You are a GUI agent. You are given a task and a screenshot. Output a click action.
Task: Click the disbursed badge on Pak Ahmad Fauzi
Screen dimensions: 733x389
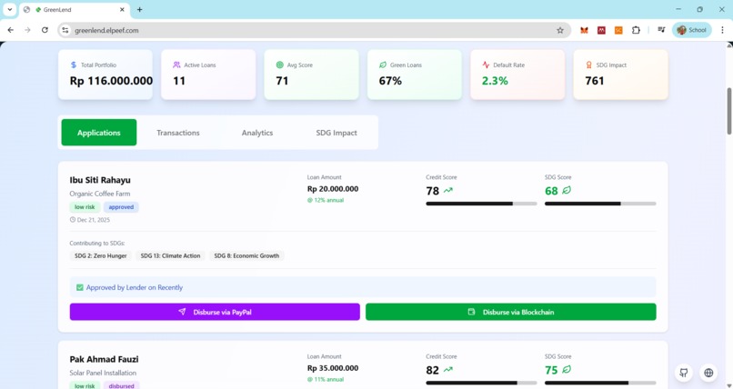[x=121, y=385]
